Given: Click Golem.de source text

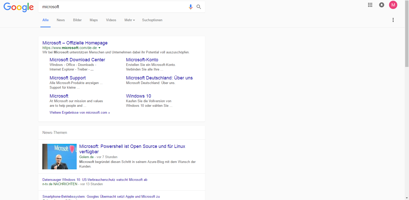Looking at the screenshot, I should pos(86,157).
